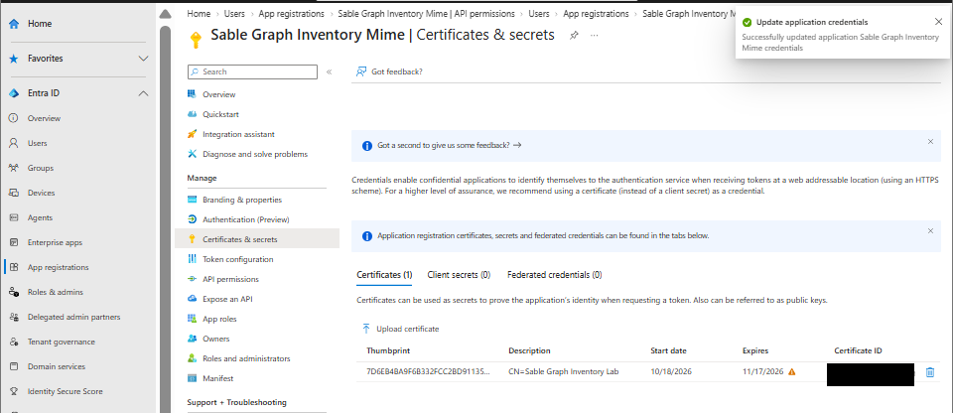
Task: Open Token configuration
Action: pos(237,259)
